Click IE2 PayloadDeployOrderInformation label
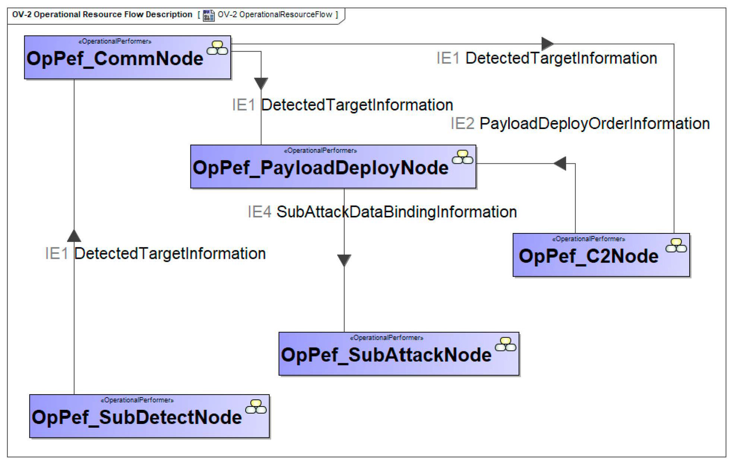734x465 pixels. (x=580, y=124)
